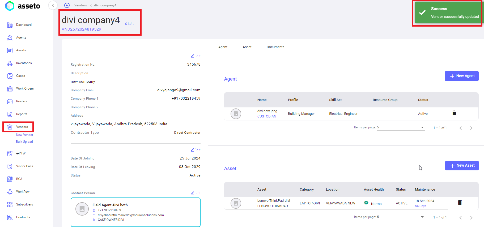Screen dimensions: 484x227
Task: Click the VIJAYAWADA NEW location cell
Action: [341, 203]
